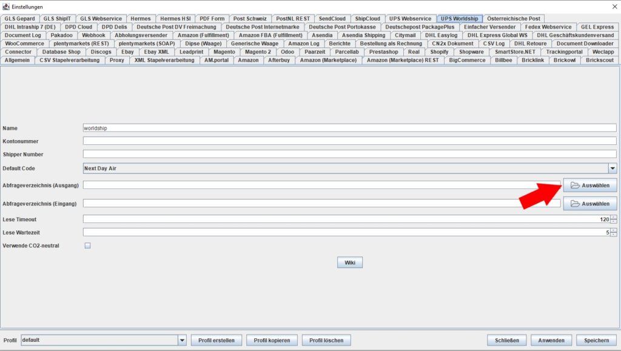Open the WooCommerce tab
Viewport: 621px width, 351px height.
click(24, 44)
